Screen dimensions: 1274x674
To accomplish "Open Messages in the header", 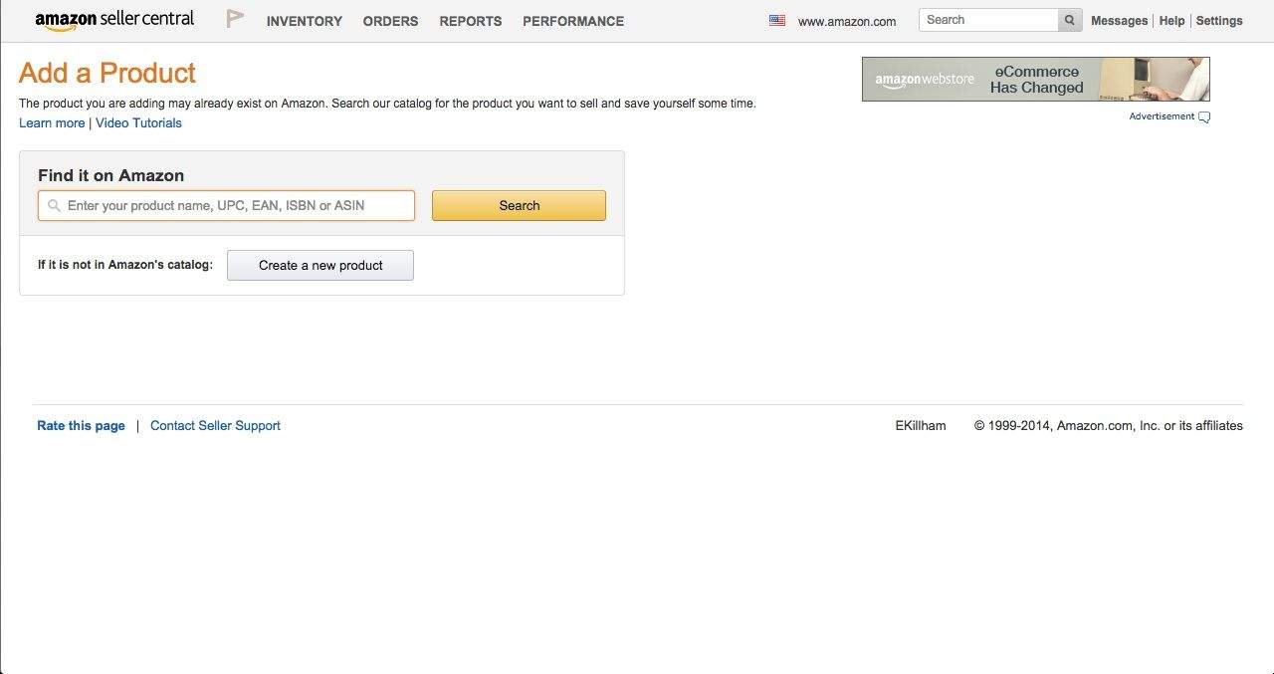I will point(1119,21).
